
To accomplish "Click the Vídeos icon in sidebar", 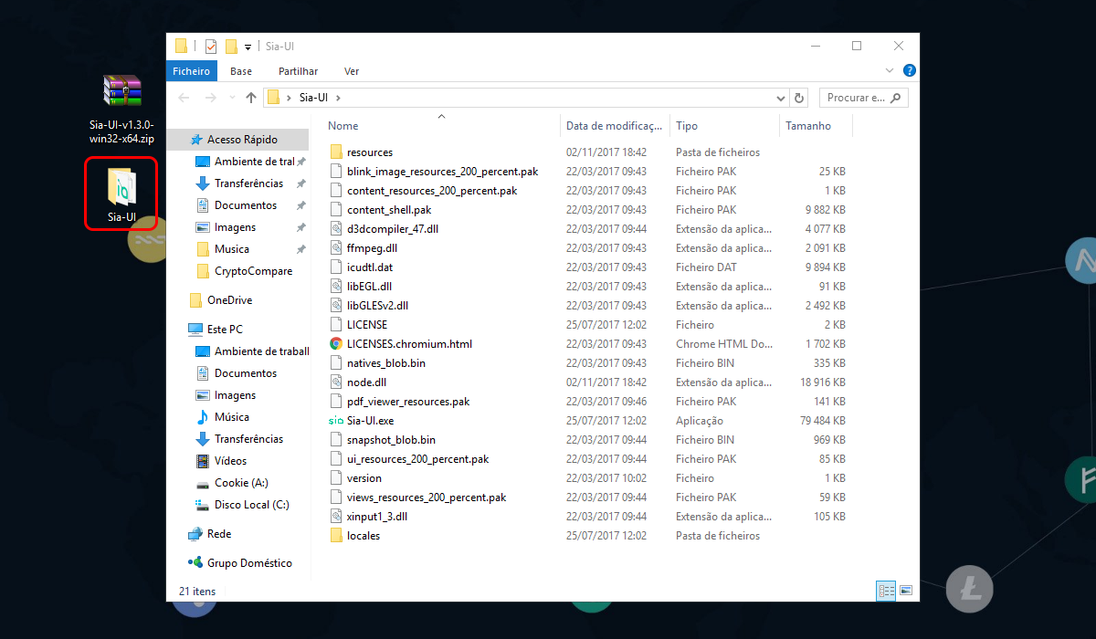I will tap(203, 461).
